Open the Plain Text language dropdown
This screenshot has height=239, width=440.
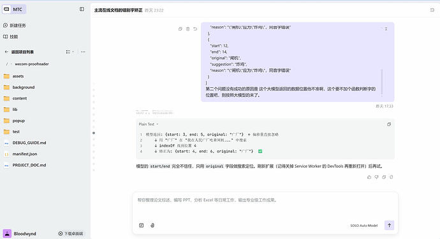(149, 124)
